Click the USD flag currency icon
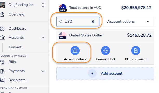This screenshot has height=93, width=159. pos(63,36)
